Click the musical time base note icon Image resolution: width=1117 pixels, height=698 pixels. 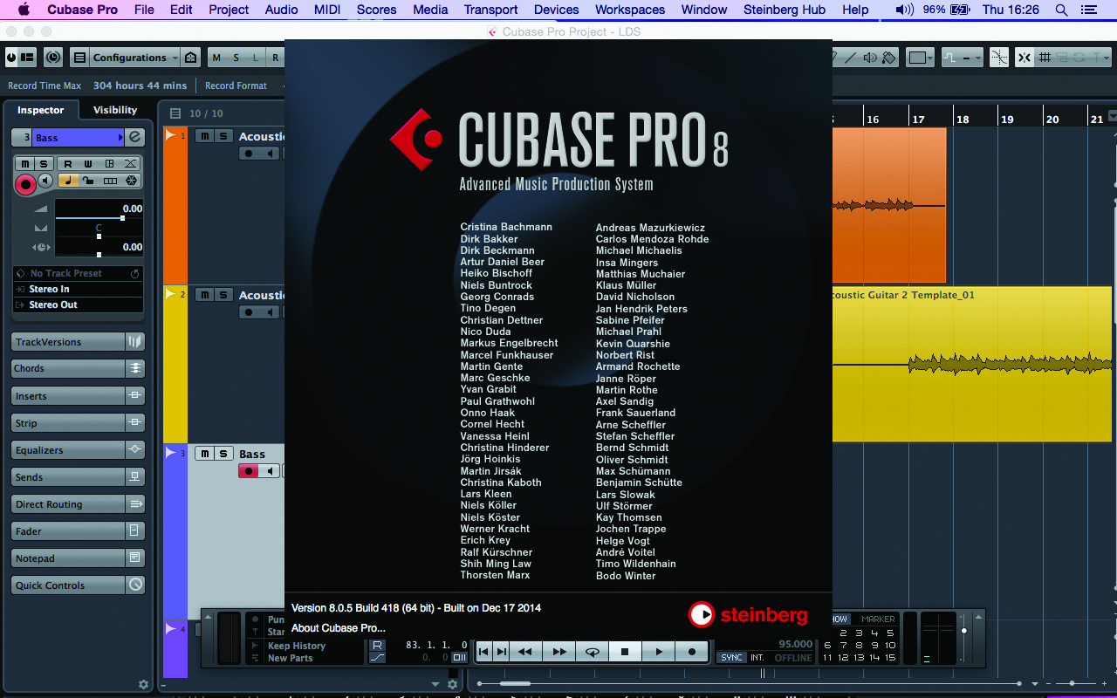click(68, 180)
